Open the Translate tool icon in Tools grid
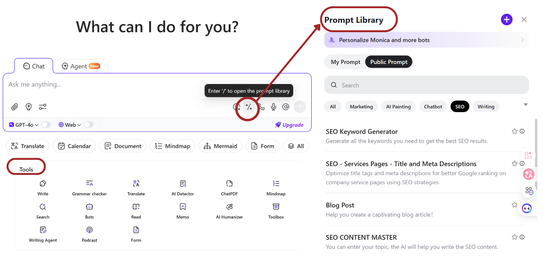This screenshot has width=543, height=277. click(136, 188)
